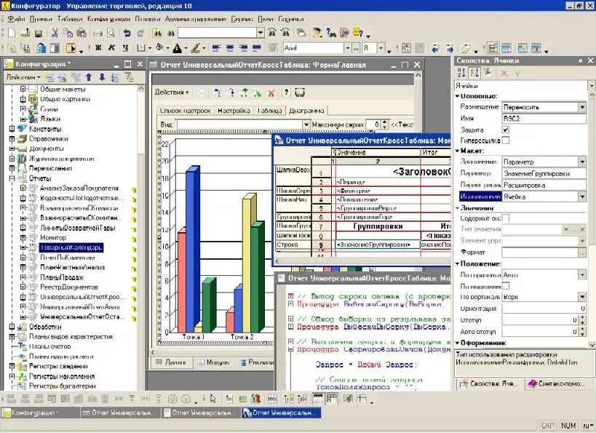Expand the Константы tree node
This screenshot has height=433, width=596.
click(12, 129)
